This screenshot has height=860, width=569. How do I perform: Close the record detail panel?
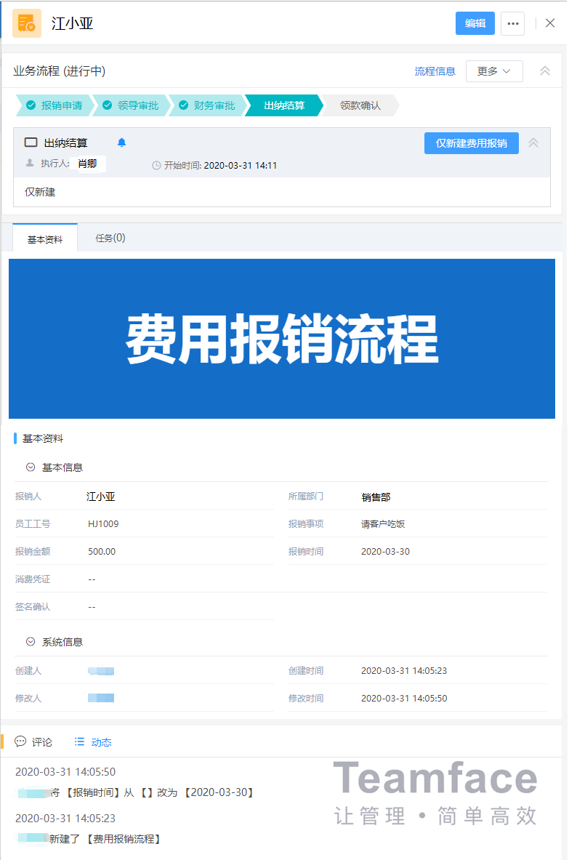(x=550, y=23)
